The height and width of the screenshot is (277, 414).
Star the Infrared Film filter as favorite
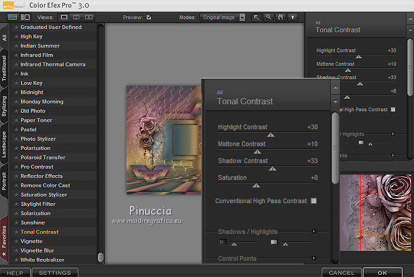16,55
